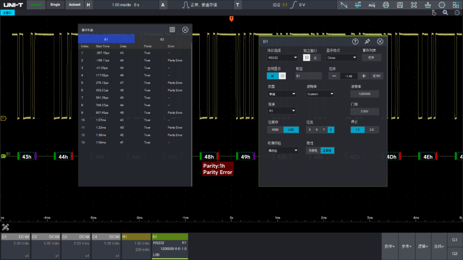Close the event list panel

point(185,30)
